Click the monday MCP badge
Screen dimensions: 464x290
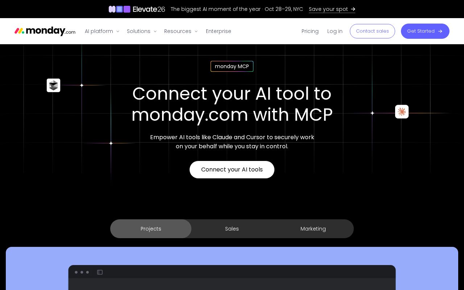(x=232, y=66)
